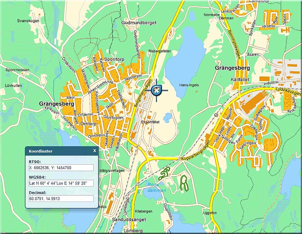
Task: Click the Kilabergen label
Action: pos(143,211)
